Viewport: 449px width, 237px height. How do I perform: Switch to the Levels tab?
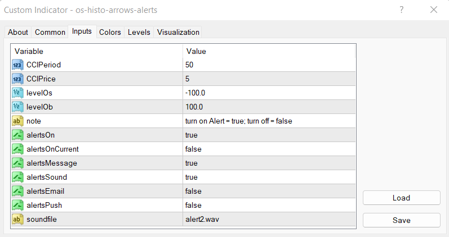tap(139, 32)
